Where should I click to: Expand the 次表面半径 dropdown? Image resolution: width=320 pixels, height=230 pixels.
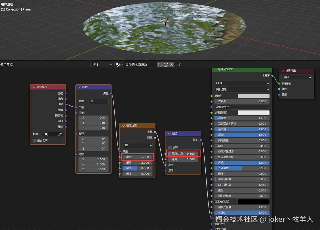(x=242, y=107)
